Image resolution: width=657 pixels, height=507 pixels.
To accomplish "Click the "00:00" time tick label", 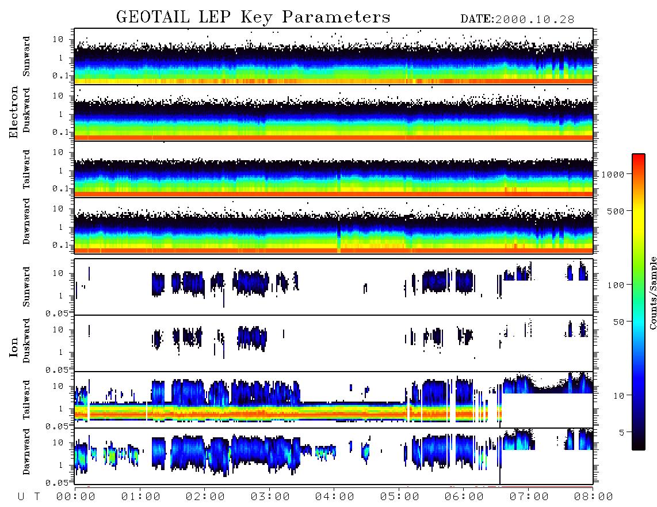I will click(x=76, y=497).
